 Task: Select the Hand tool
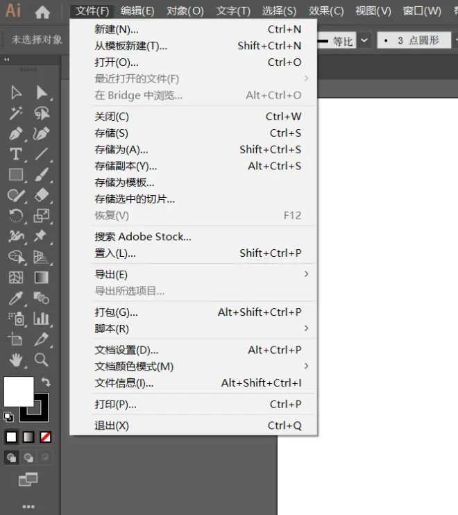[x=16, y=360]
